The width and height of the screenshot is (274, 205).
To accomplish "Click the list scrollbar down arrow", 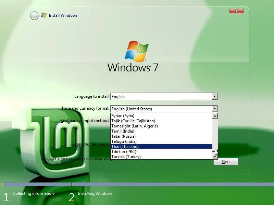I will tap(215, 157).
